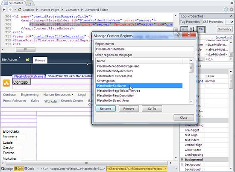
Task: Click the regions list scrollbar up arrow
Action: coord(191,61)
